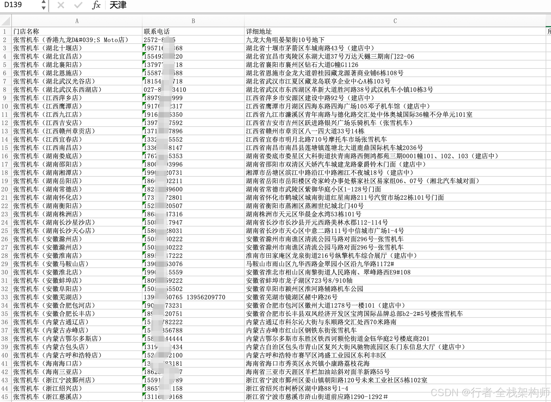
Task: Select cell 张雪机车（湖南株洲店）
Action: point(77,214)
